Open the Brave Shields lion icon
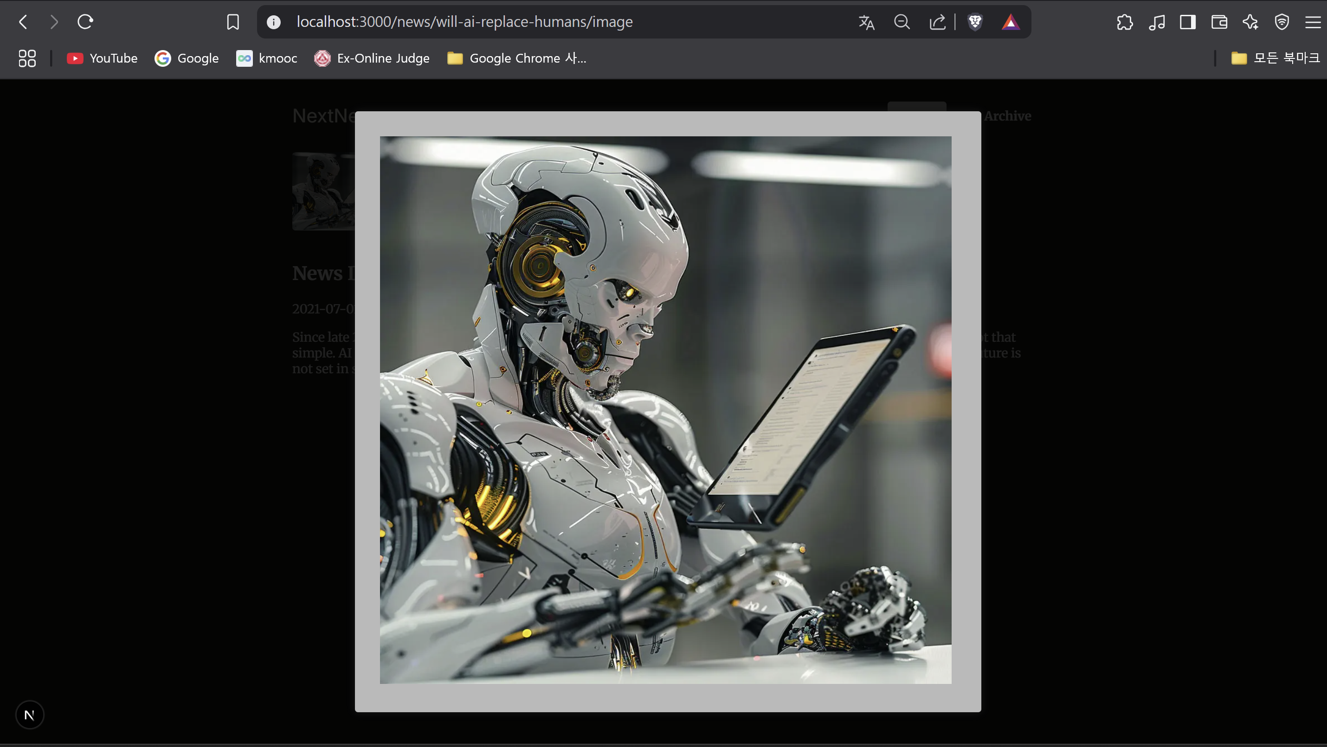Image resolution: width=1327 pixels, height=747 pixels. point(975,22)
